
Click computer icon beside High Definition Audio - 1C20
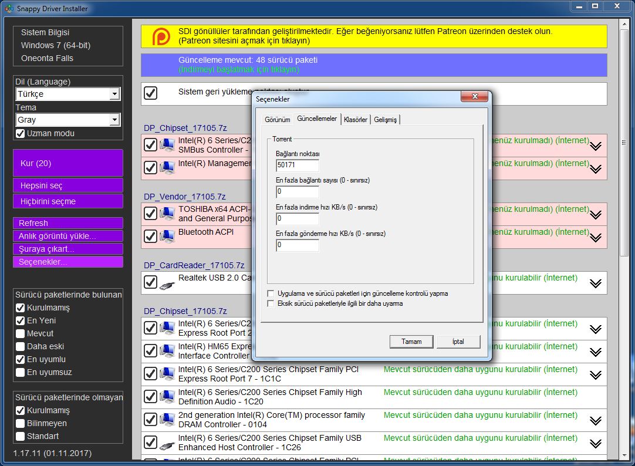point(167,396)
